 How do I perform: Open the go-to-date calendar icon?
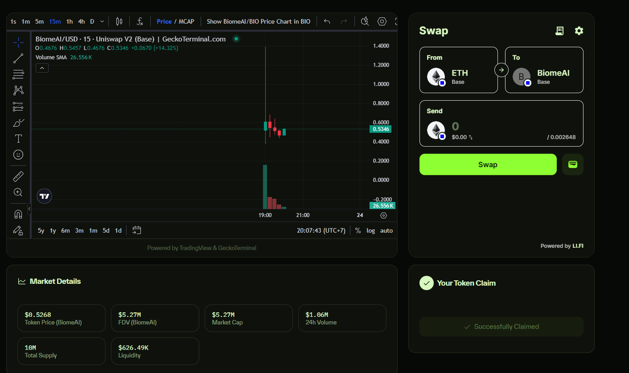pos(137,230)
